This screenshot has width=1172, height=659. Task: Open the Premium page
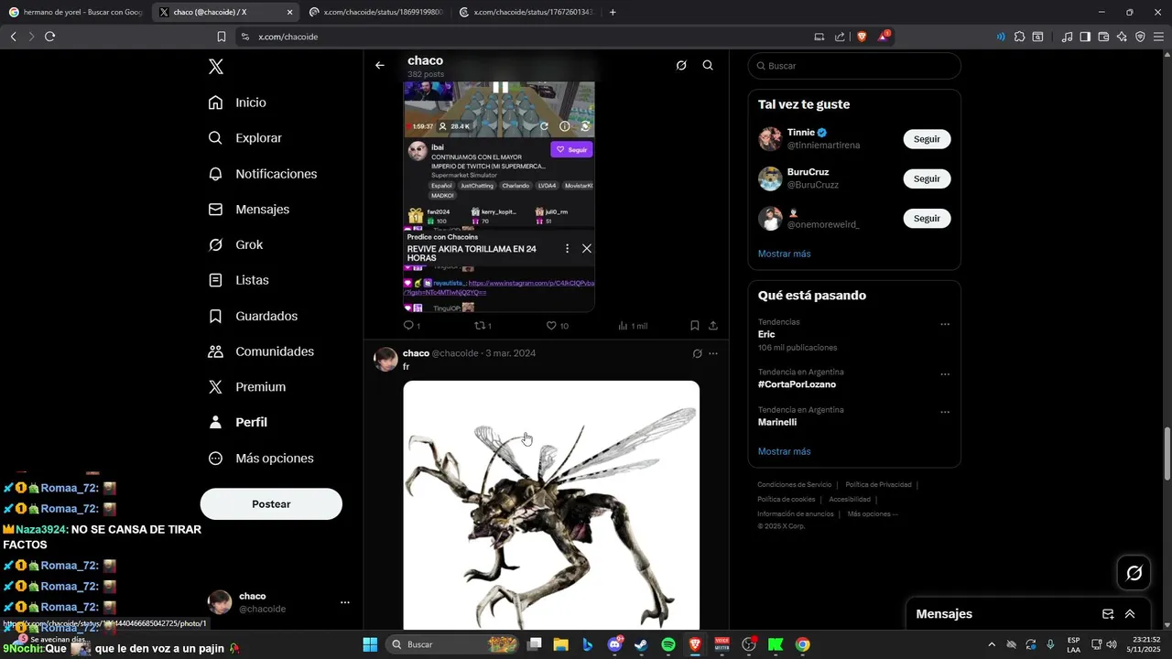coord(246,387)
